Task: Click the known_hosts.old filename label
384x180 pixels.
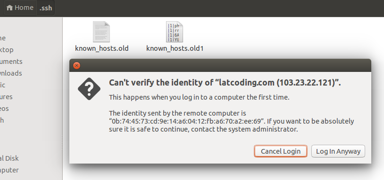Action: tap(101, 48)
